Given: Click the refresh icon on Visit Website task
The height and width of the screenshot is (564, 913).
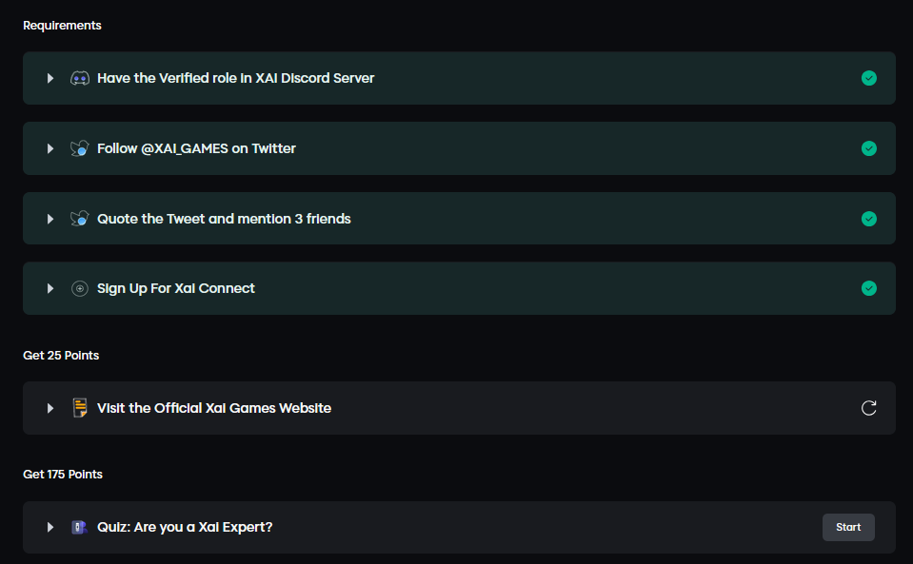Looking at the screenshot, I should (x=868, y=408).
